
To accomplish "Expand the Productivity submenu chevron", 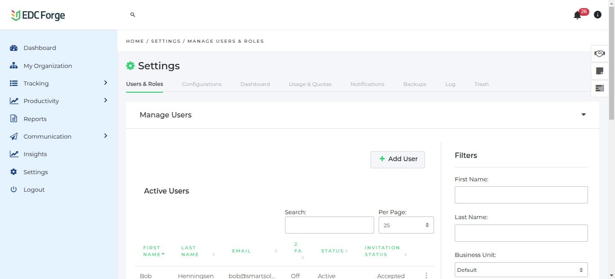I will tap(105, 100).
